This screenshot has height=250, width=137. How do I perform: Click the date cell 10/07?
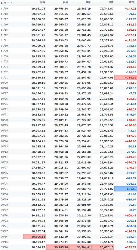(4, 168)
